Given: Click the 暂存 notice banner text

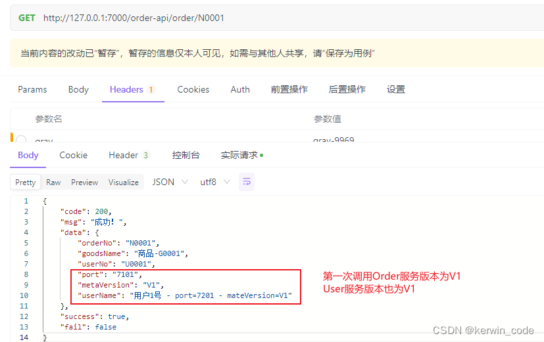Looking at the screenshot, I should pyautogui.click(x=197, y=53).
